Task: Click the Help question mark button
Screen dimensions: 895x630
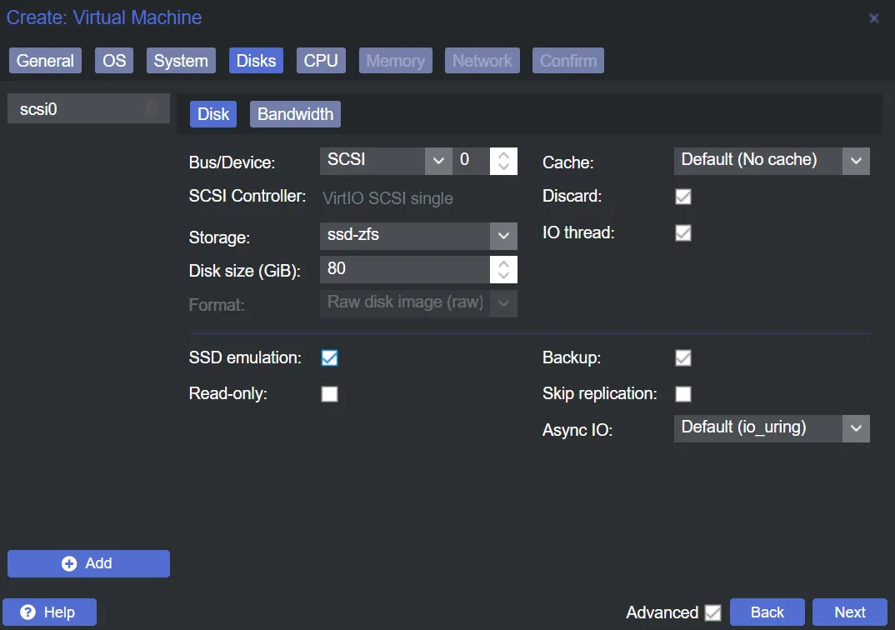Action: point(49,612)
